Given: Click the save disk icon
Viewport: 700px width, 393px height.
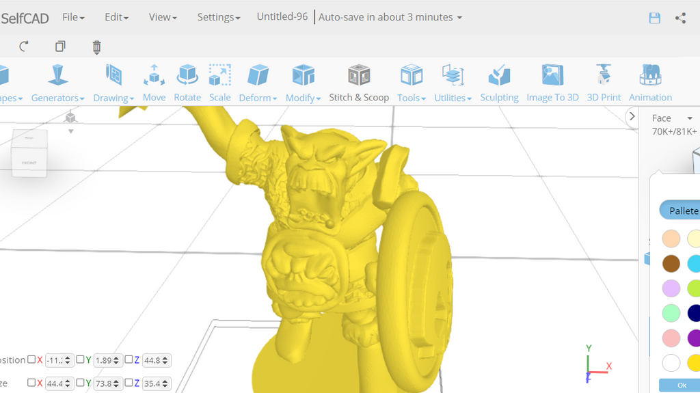Looking at the screenshot, I should (654, 18).
